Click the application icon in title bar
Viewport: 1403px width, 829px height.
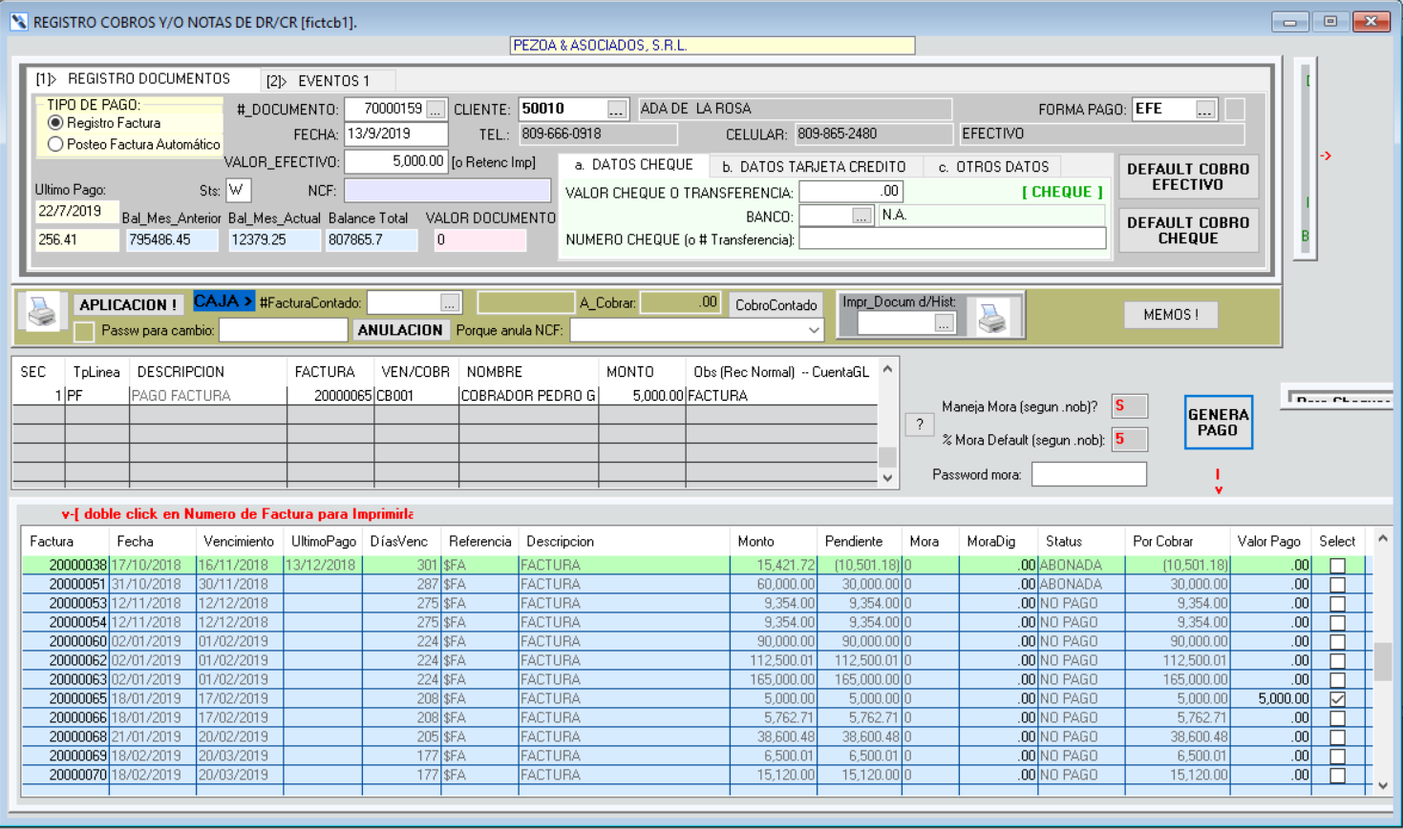(x=18, y=21)
